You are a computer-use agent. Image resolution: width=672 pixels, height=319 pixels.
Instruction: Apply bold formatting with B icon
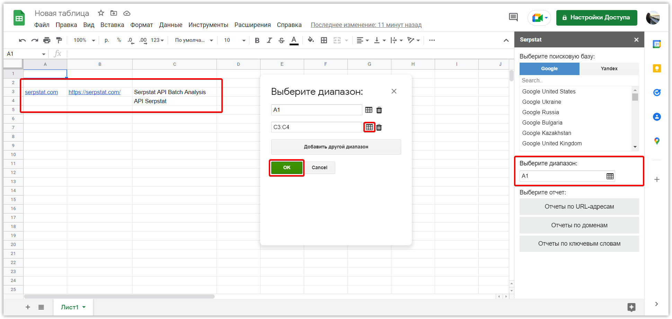(x=257, y=40)
